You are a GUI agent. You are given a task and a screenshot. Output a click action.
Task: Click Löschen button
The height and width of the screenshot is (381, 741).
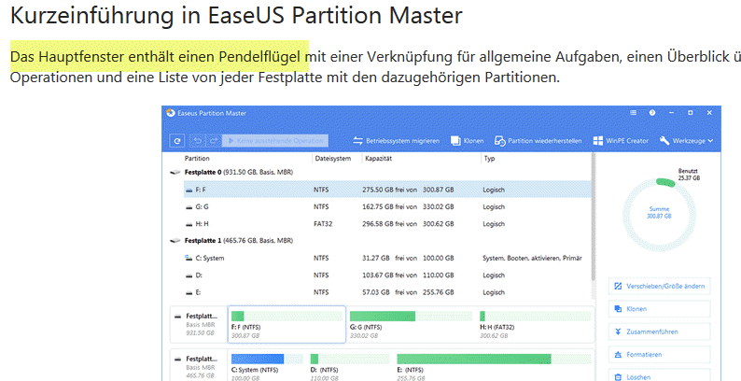pyautogui.click(x=660, y=376)
